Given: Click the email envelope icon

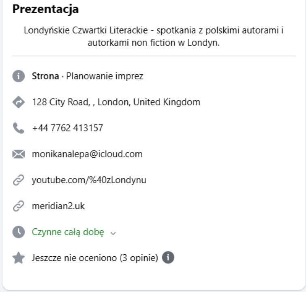Looking at the screenshot, I should 19,154.
